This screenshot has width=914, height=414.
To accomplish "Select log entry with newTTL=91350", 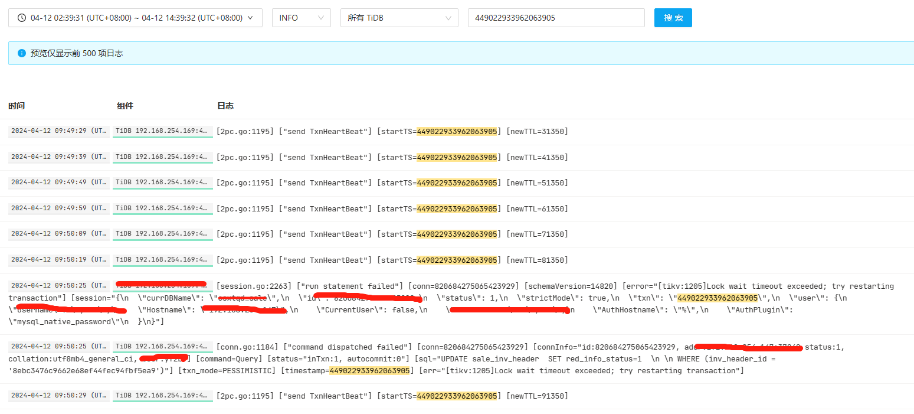I will (392, 396).
